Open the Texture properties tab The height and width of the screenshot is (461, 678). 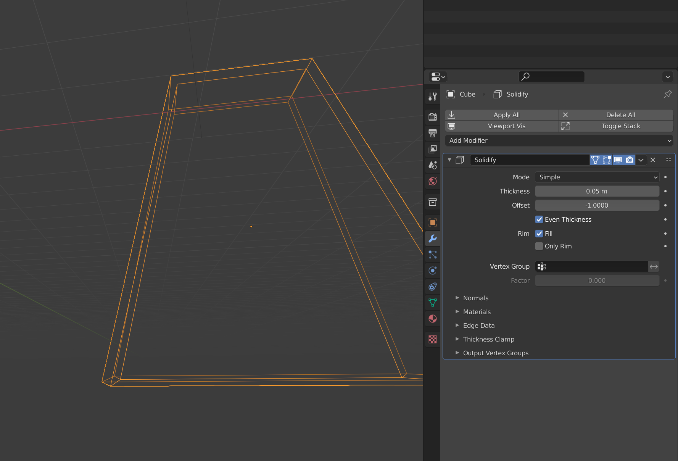[x=432, y=339]
